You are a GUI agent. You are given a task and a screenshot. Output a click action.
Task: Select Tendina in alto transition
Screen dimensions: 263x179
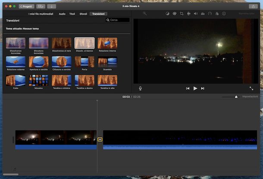pyautogui.click(x=107, y=80)
